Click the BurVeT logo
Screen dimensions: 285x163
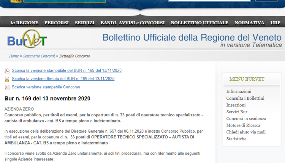pos(27,39)
